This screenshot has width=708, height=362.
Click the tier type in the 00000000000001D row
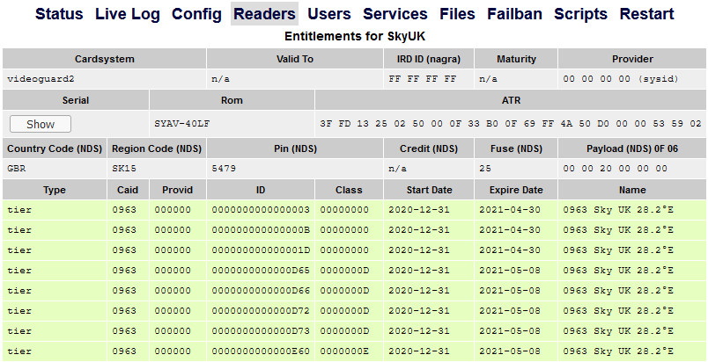(19, 250)
